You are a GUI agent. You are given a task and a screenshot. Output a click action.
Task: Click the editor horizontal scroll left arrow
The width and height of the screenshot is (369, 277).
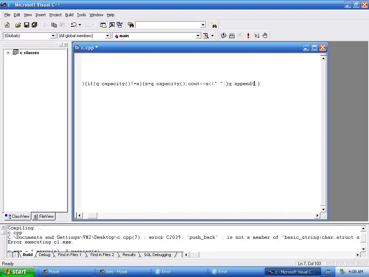80,215
